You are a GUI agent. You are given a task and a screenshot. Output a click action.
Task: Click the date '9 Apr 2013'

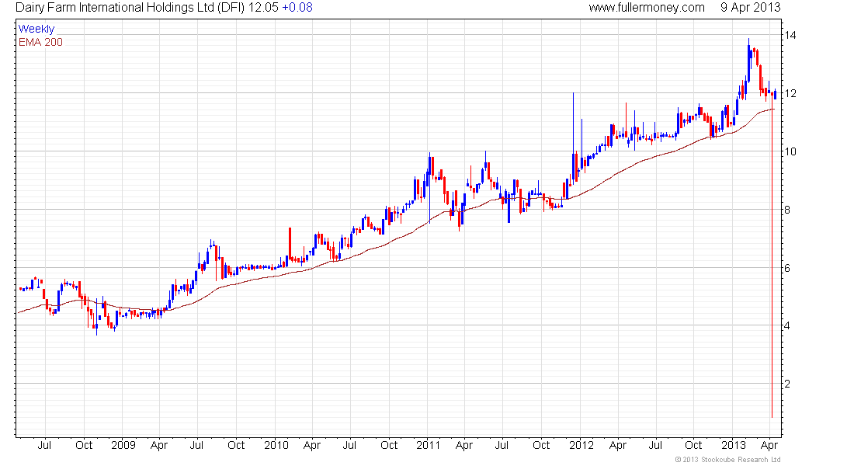tap(751, 8)
